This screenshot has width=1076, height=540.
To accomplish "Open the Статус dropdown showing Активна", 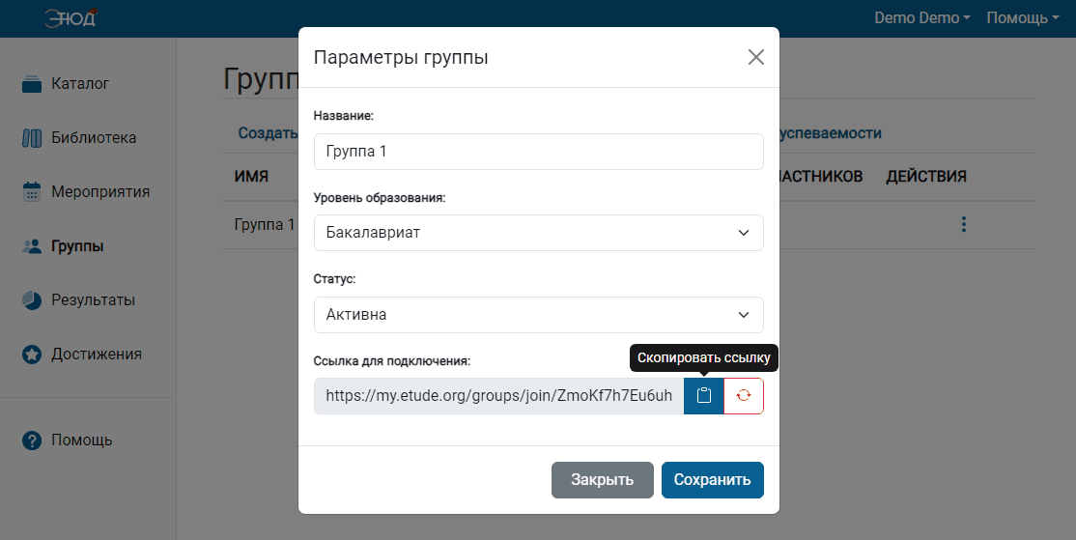I will click(539, 315).
